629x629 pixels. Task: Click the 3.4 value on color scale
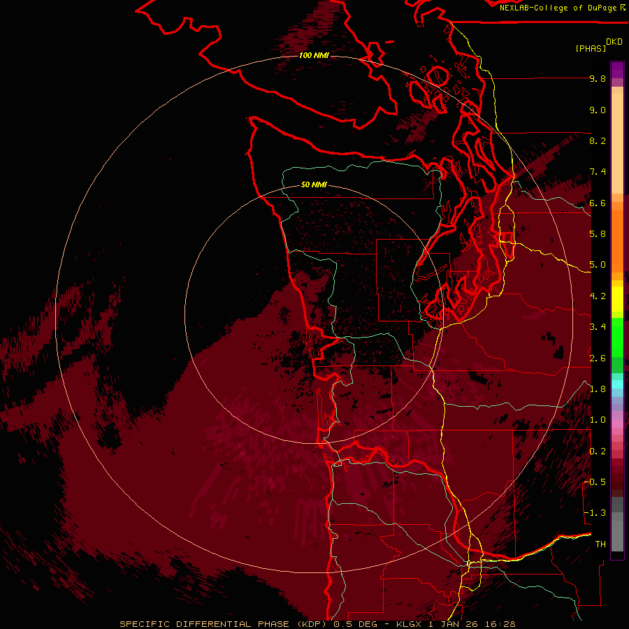coord(598,327)
